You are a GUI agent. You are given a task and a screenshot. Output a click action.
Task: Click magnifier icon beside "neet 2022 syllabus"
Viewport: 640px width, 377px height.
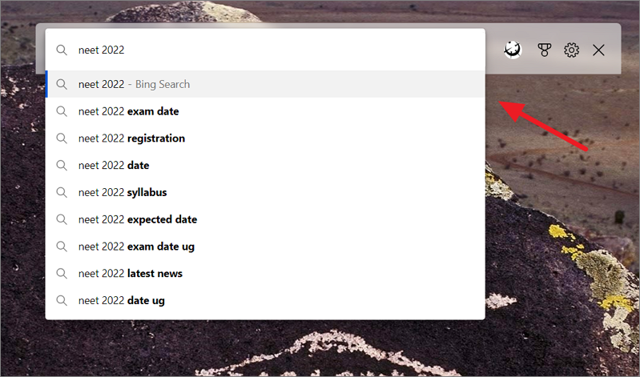pos(62,192)
